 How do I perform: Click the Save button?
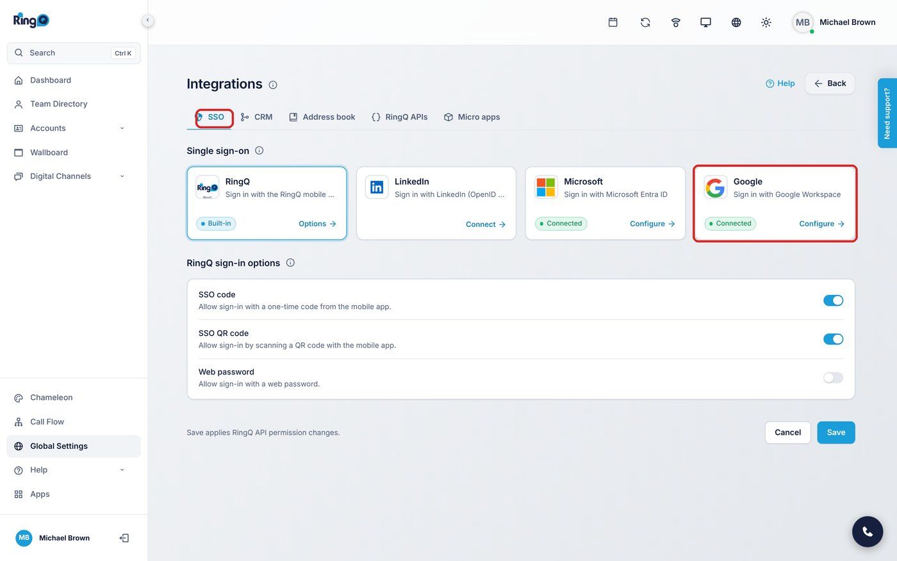click(836, 433)
